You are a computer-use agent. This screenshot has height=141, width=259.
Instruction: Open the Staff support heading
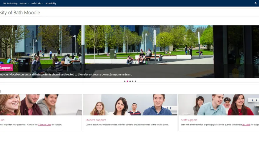point(189,120)
